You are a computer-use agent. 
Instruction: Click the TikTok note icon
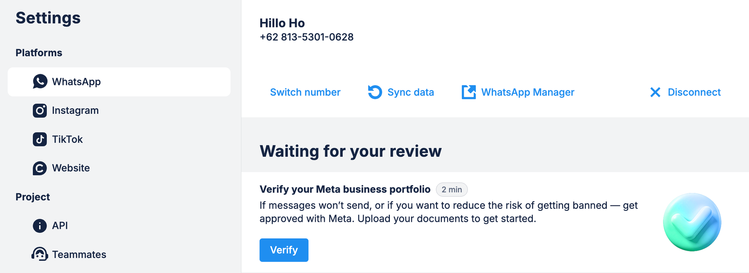40,139
